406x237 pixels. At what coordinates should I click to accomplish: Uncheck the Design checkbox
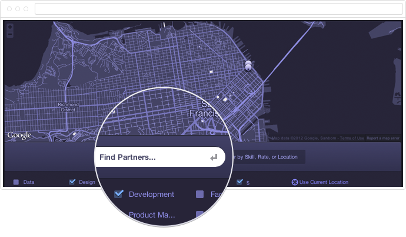pos(72,182)
